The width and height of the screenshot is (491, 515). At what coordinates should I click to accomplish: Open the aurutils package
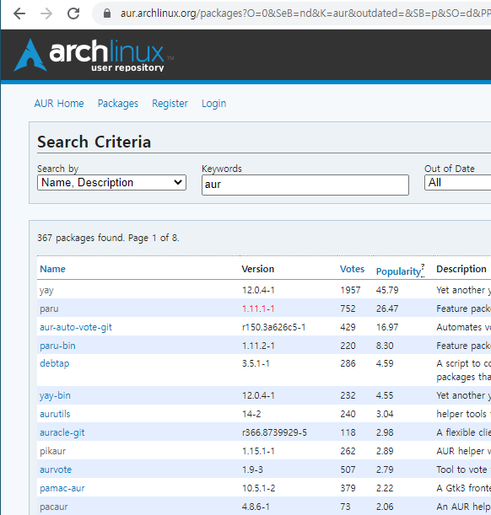point(55,414)
